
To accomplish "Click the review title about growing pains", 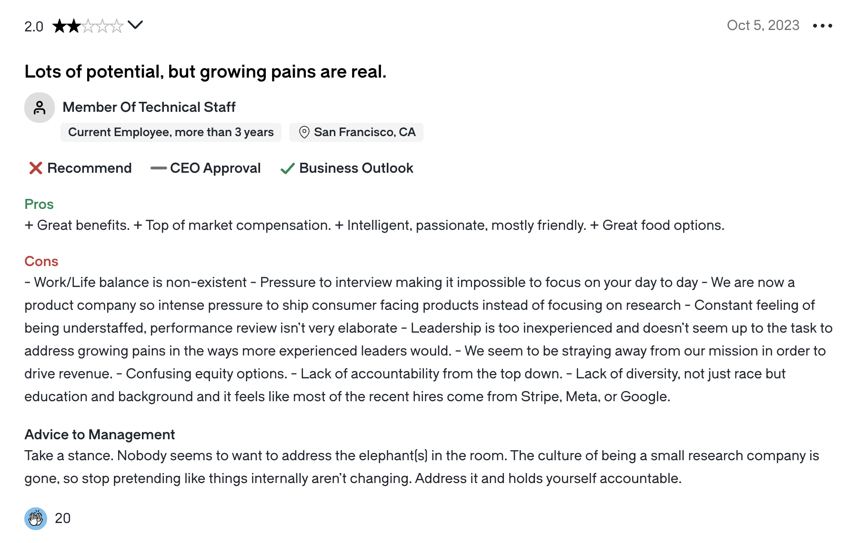I will [x=206, y=71].
